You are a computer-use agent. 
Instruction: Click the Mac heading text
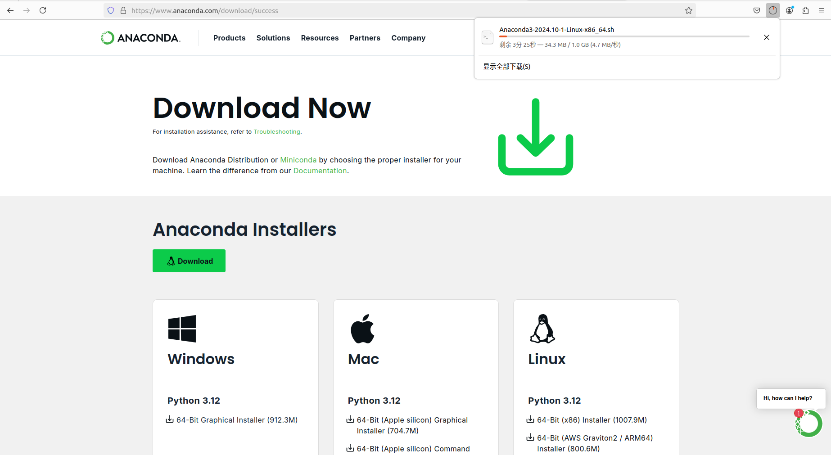tap(363, 359)
